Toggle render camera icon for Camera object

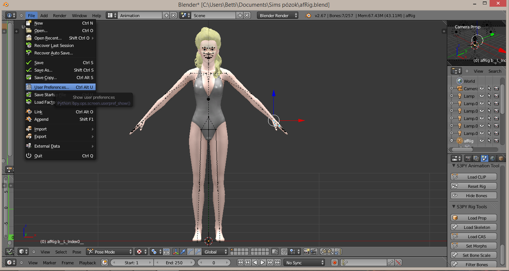[497, 89]
